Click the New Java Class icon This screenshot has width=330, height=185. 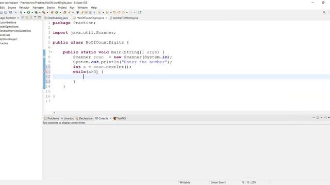pyautogui.click(x=56, y=12)
